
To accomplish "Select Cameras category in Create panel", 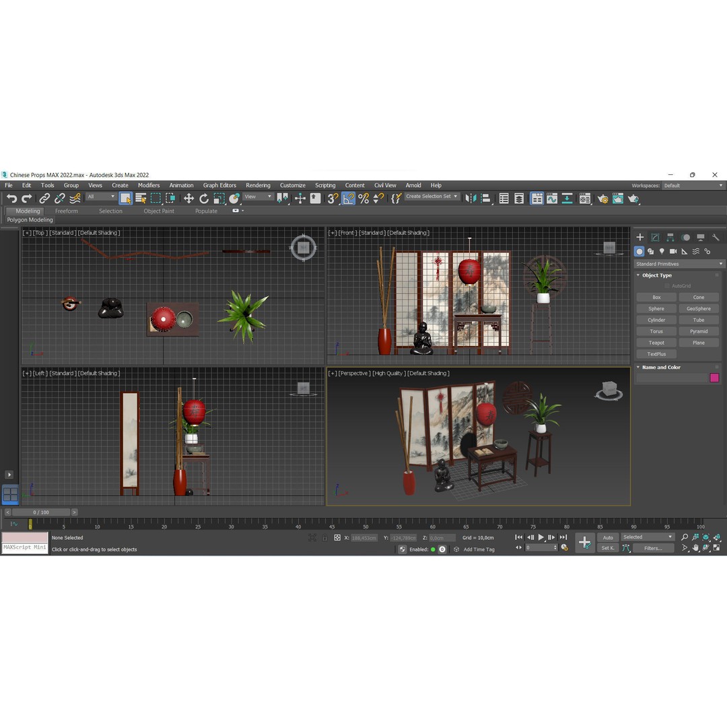I will (673, 251).
